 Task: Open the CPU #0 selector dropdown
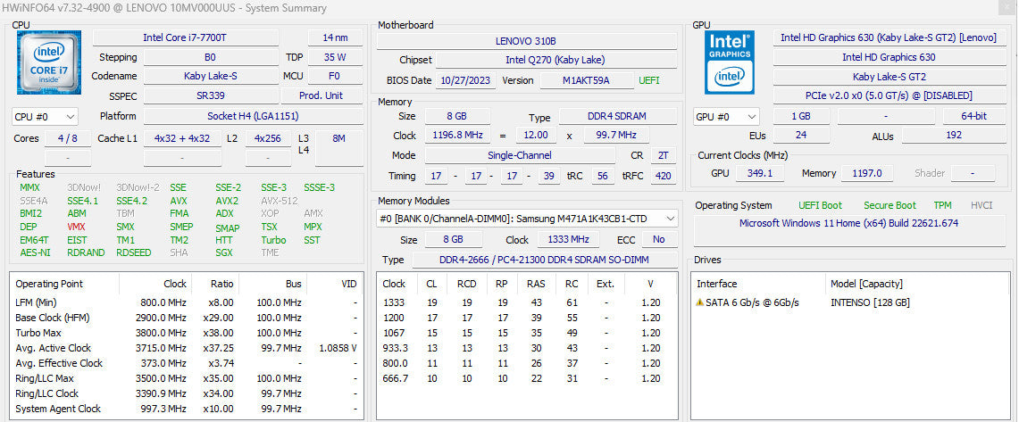[x=45, y=117]
